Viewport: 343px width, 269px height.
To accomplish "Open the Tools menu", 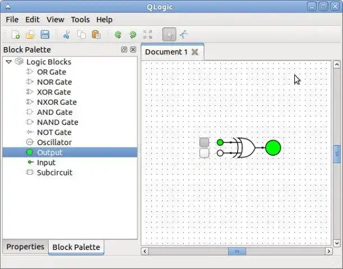I will pos(80,20).
